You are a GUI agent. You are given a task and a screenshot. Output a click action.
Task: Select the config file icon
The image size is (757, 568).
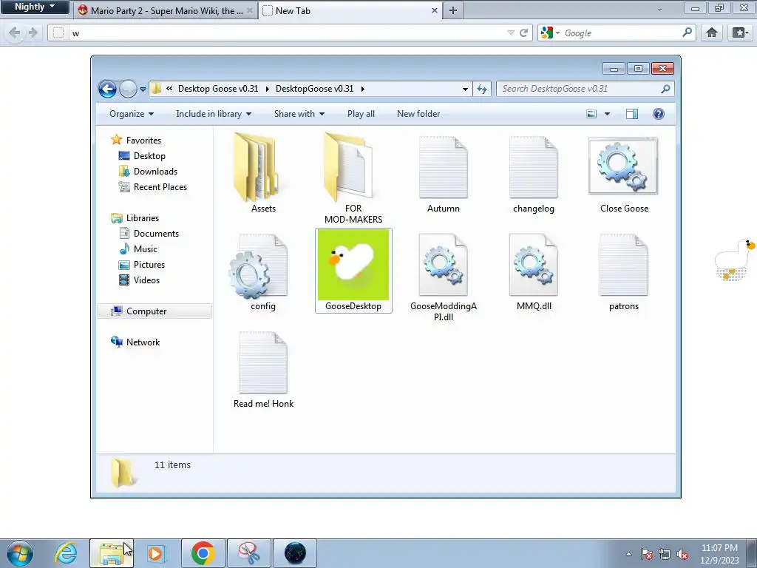[x=259, y=266]
